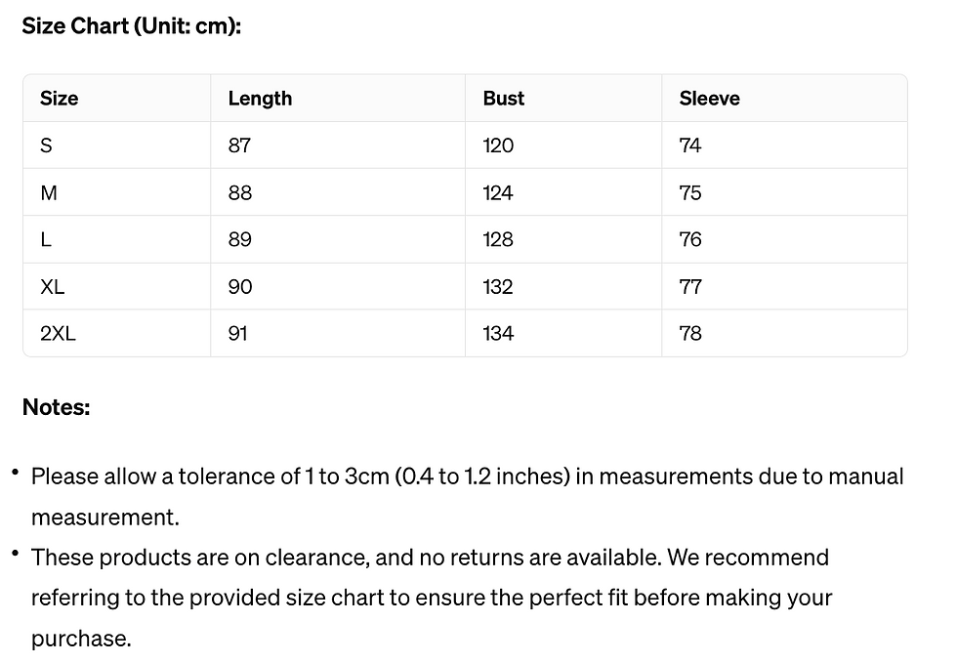Viewport: 957px width, 663px height.
Task: Click the Size Chart (Unit: cm) heading
Action: (x=132, y=26)
